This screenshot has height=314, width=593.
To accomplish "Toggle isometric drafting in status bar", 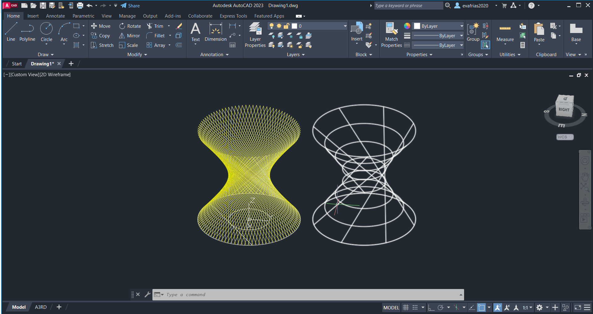I will 456,308.
